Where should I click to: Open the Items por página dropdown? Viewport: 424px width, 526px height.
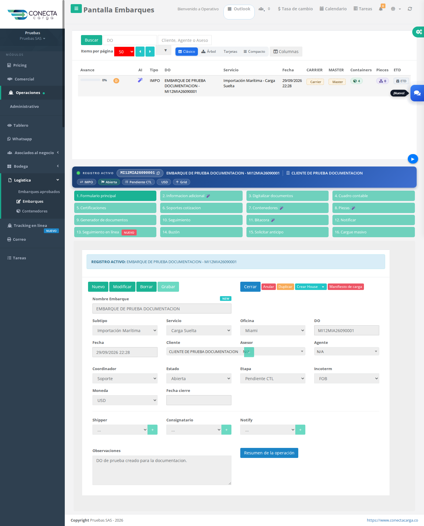point(124,52)
